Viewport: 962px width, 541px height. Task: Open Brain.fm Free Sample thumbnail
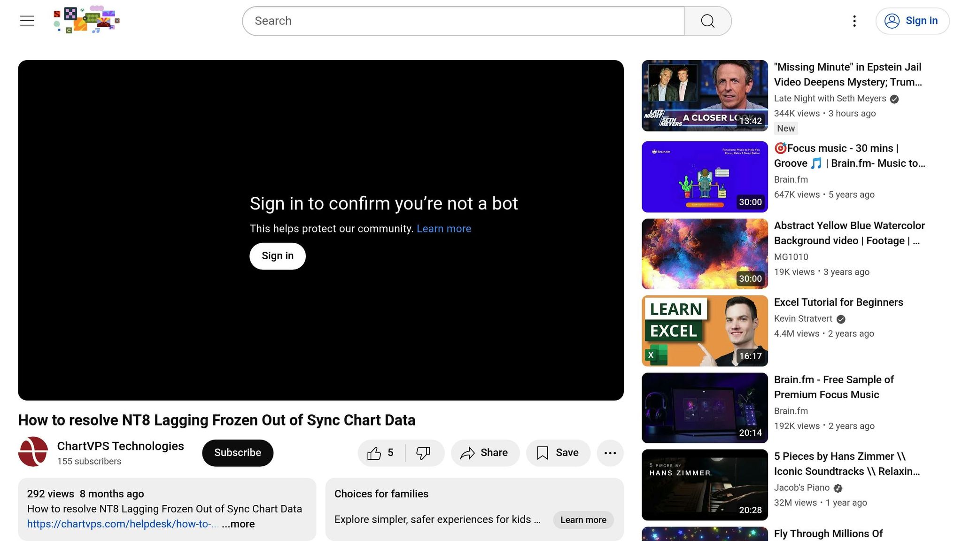(705, 408)
